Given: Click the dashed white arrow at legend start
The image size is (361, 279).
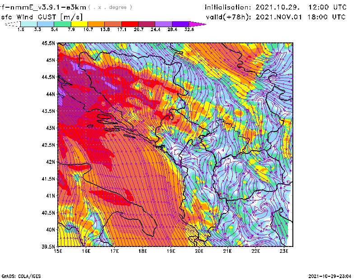Looking at the screenshot, I should [13, 24].
